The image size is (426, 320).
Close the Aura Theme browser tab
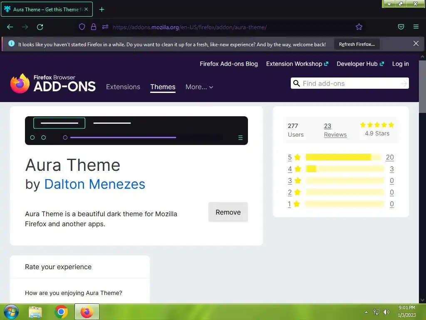pyautogui.click(x=86, y=9)
